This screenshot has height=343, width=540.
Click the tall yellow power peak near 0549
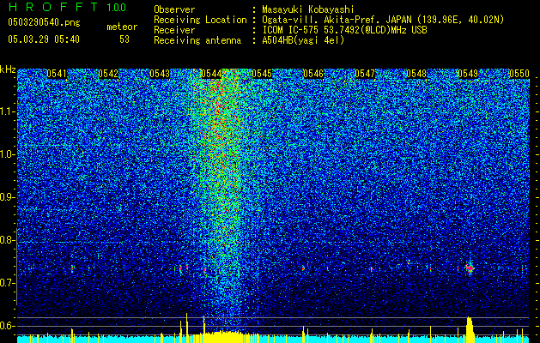(x=470, y=329)
